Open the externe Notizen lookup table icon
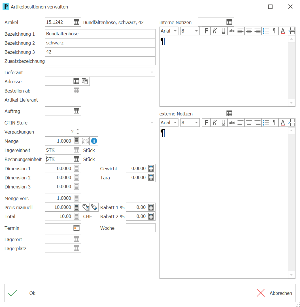300x307 pixels. (x=229, y=113)
